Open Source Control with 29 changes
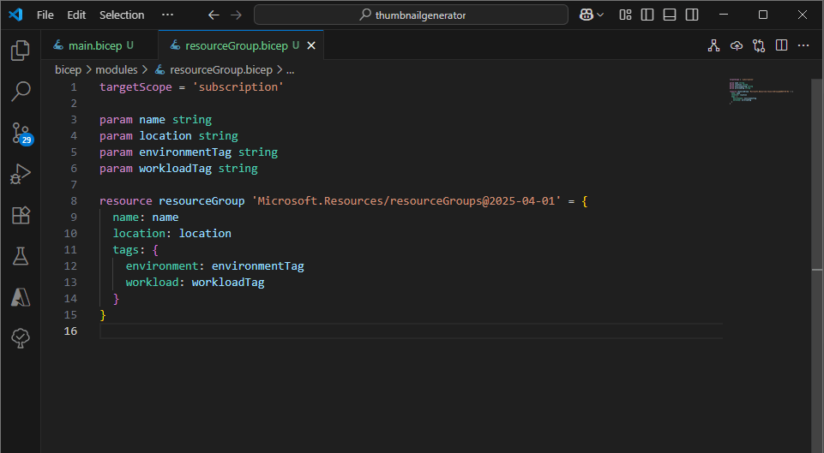This screenshot has height=453, width=824. tap(21, 133)
